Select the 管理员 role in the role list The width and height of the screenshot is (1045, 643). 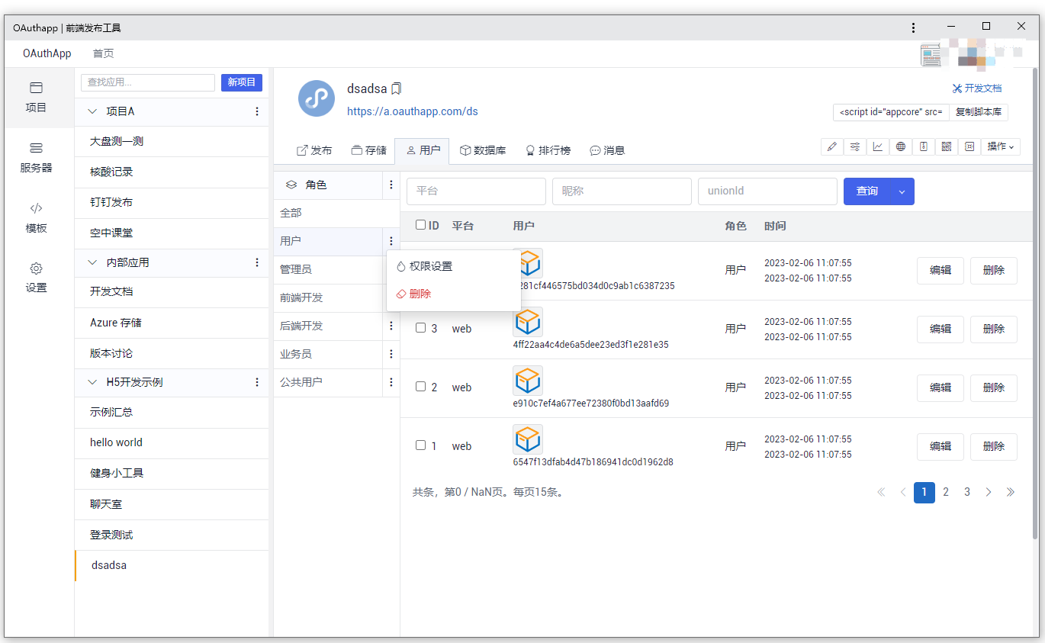point(328,269)
